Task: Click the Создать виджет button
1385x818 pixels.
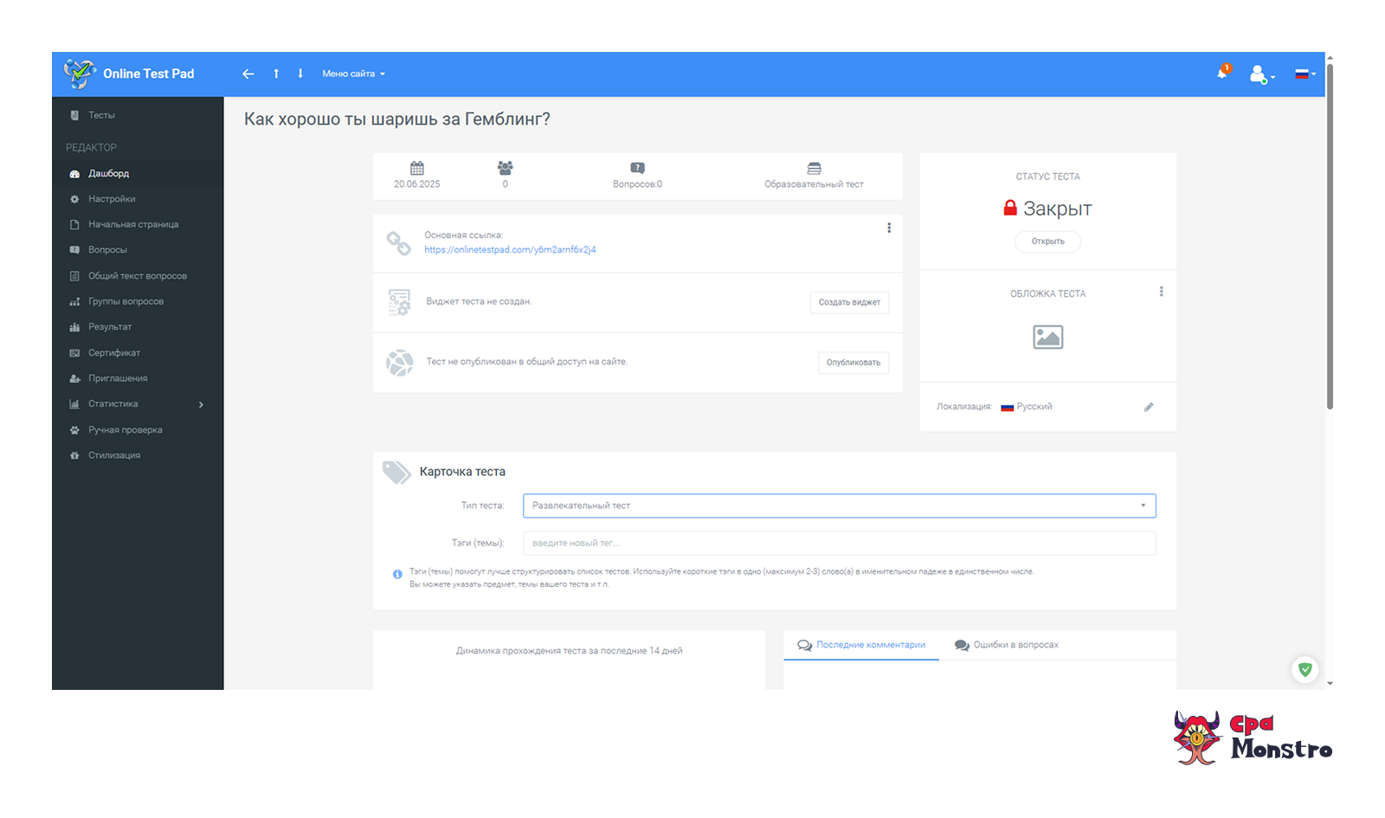Action: 849,302
